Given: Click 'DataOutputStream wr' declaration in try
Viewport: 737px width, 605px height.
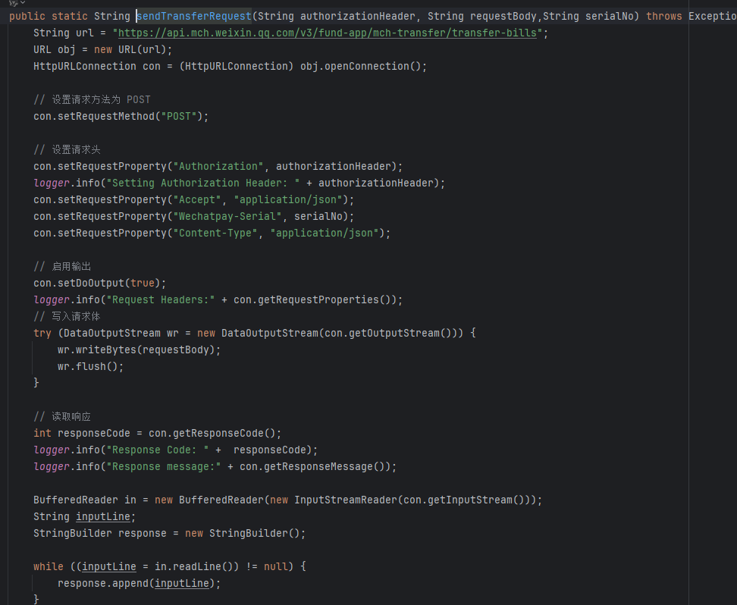Looking at the screenshot, I should (121, 334).
